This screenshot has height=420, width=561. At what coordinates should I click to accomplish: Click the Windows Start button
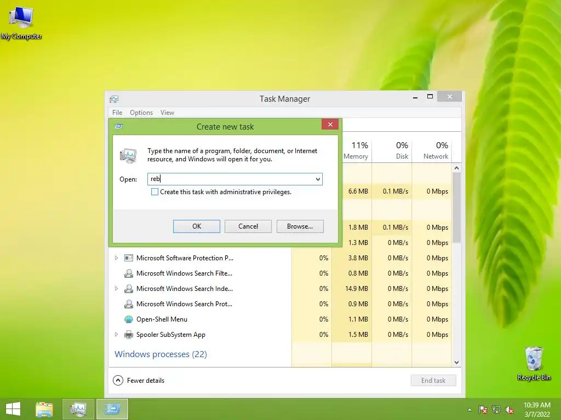(13, 409)
